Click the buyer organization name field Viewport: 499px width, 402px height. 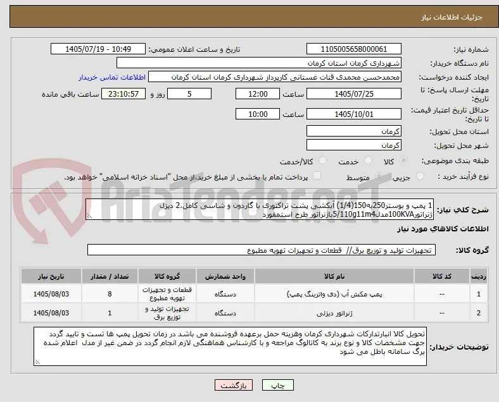point(259,63)
